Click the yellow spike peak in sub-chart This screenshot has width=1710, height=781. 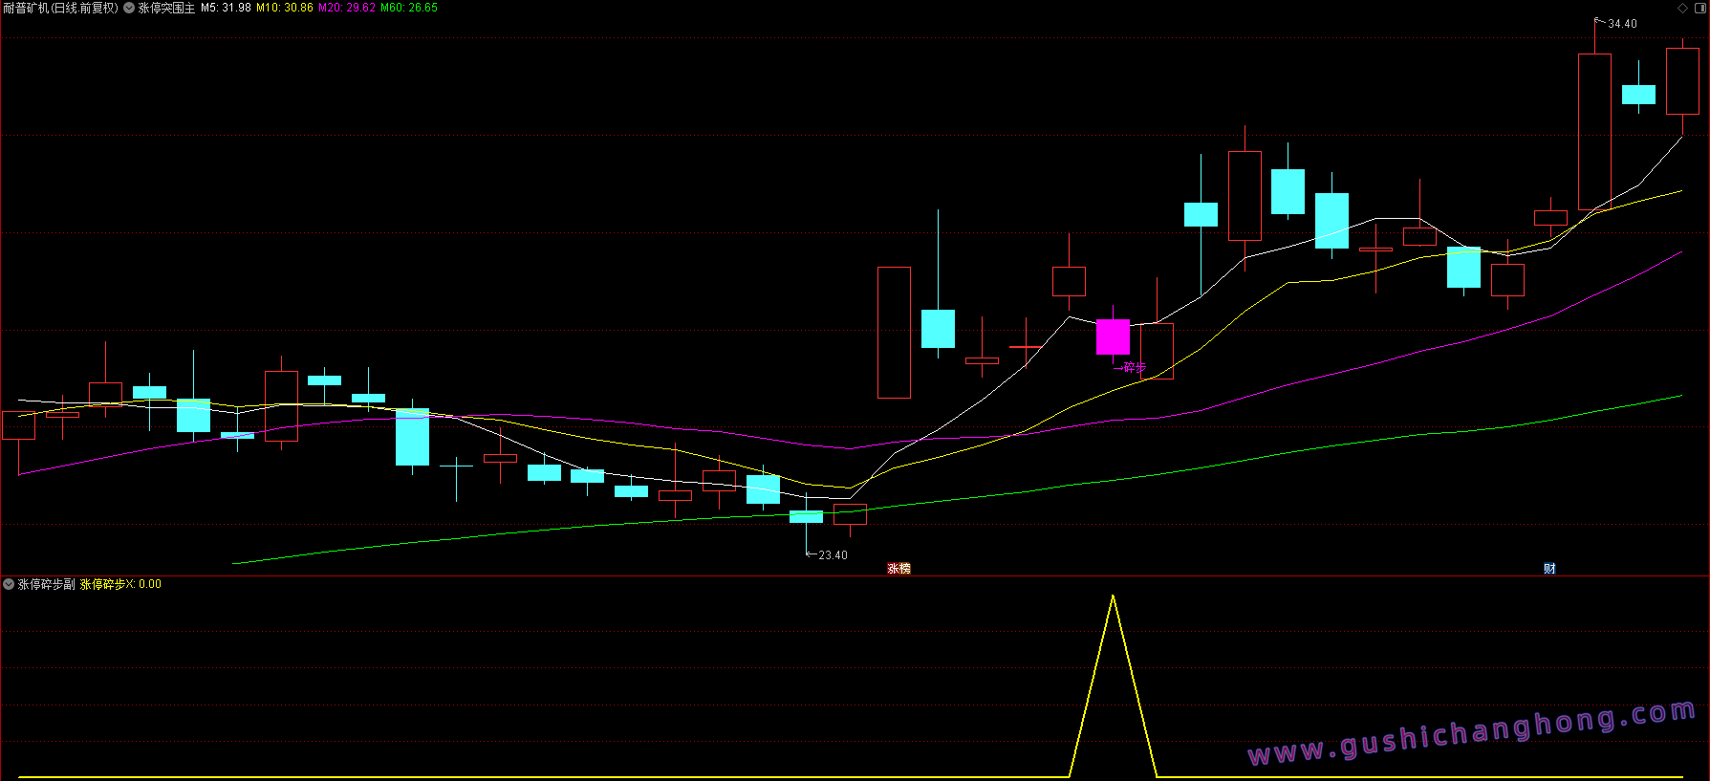point(1113,597)
